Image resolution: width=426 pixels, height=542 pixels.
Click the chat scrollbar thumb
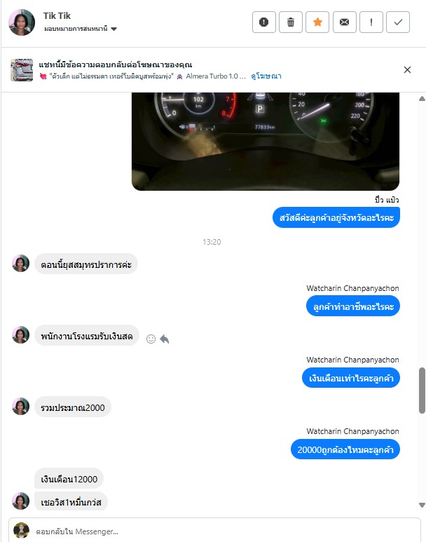pyautogui.click(x=422, y=391)
